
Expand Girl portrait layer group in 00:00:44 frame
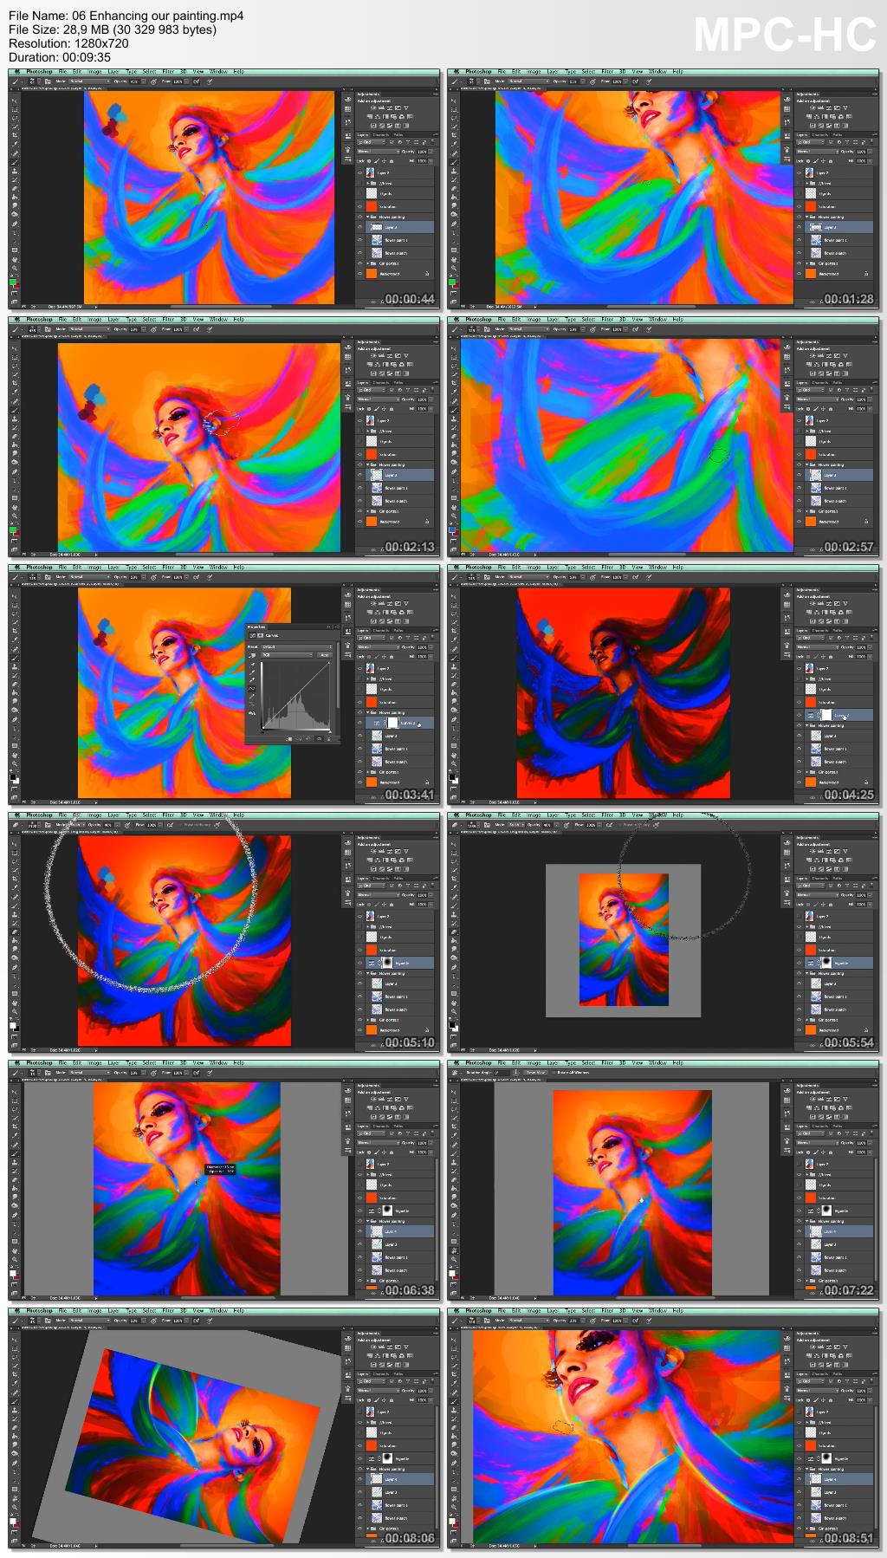pyautogui.click(x=368, y=263)
